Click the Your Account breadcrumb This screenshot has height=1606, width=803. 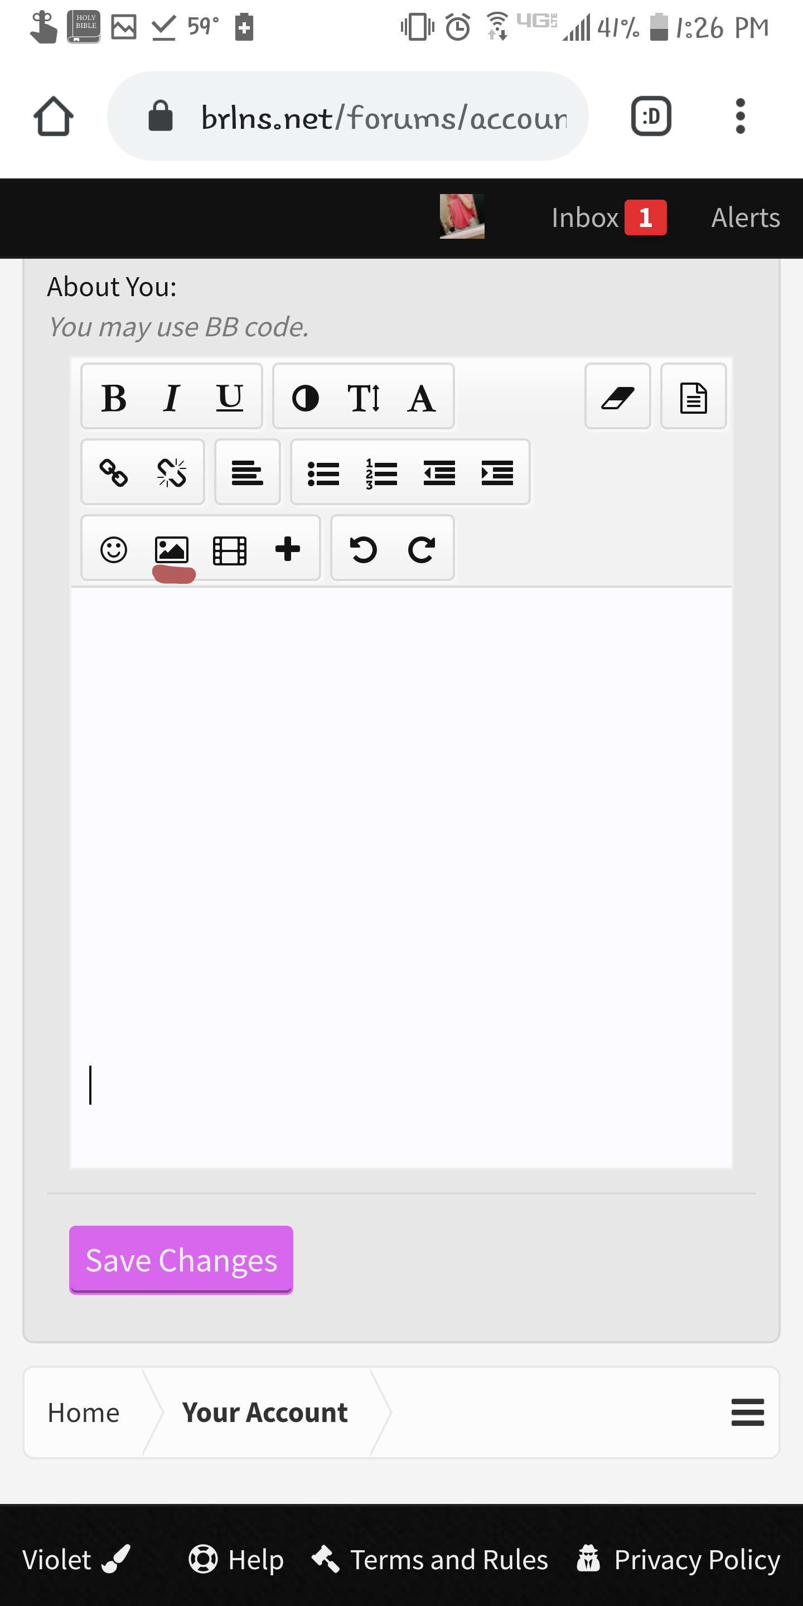pyautogui.click(x=265, y=1412)
